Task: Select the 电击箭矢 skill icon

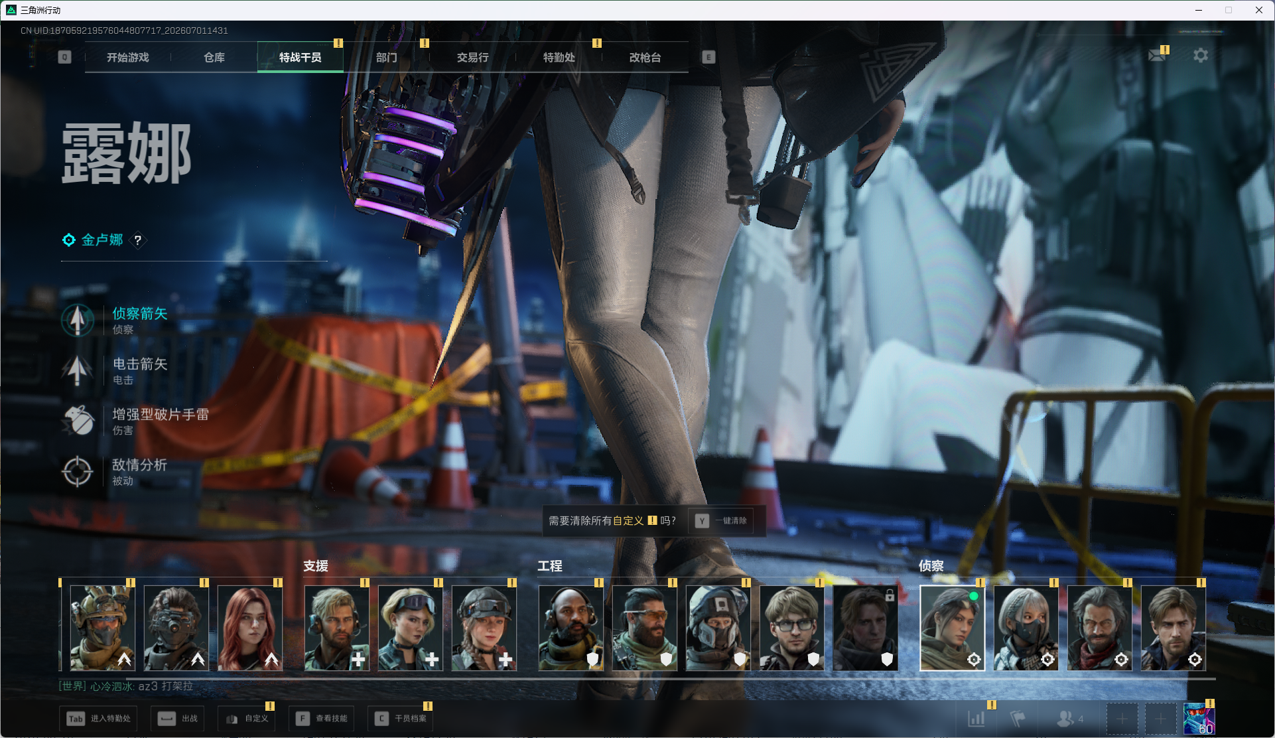Action: point(78,370)
